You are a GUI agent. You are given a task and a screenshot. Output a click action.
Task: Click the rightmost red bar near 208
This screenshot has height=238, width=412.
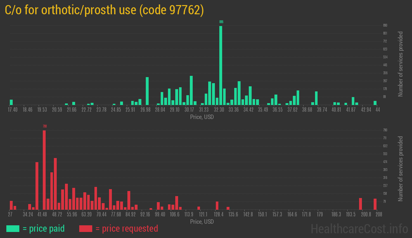[x=375, y=204]
